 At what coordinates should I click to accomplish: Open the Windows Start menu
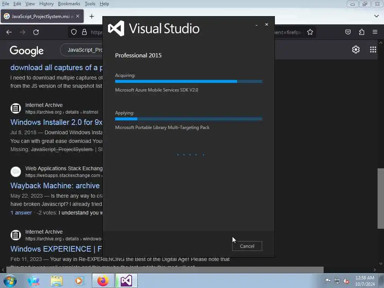tap(10, 280)
